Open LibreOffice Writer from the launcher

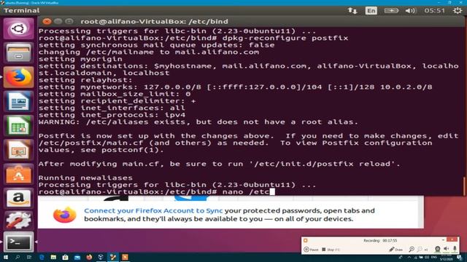[18, 101]
